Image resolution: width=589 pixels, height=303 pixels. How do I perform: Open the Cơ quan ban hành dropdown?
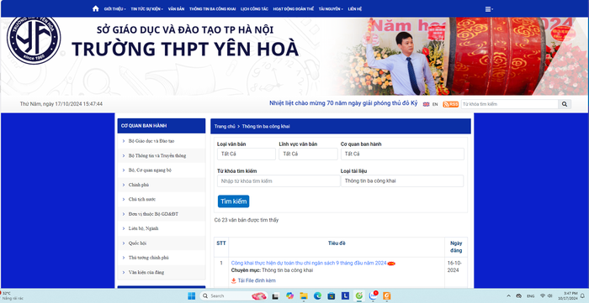(402, 154)
